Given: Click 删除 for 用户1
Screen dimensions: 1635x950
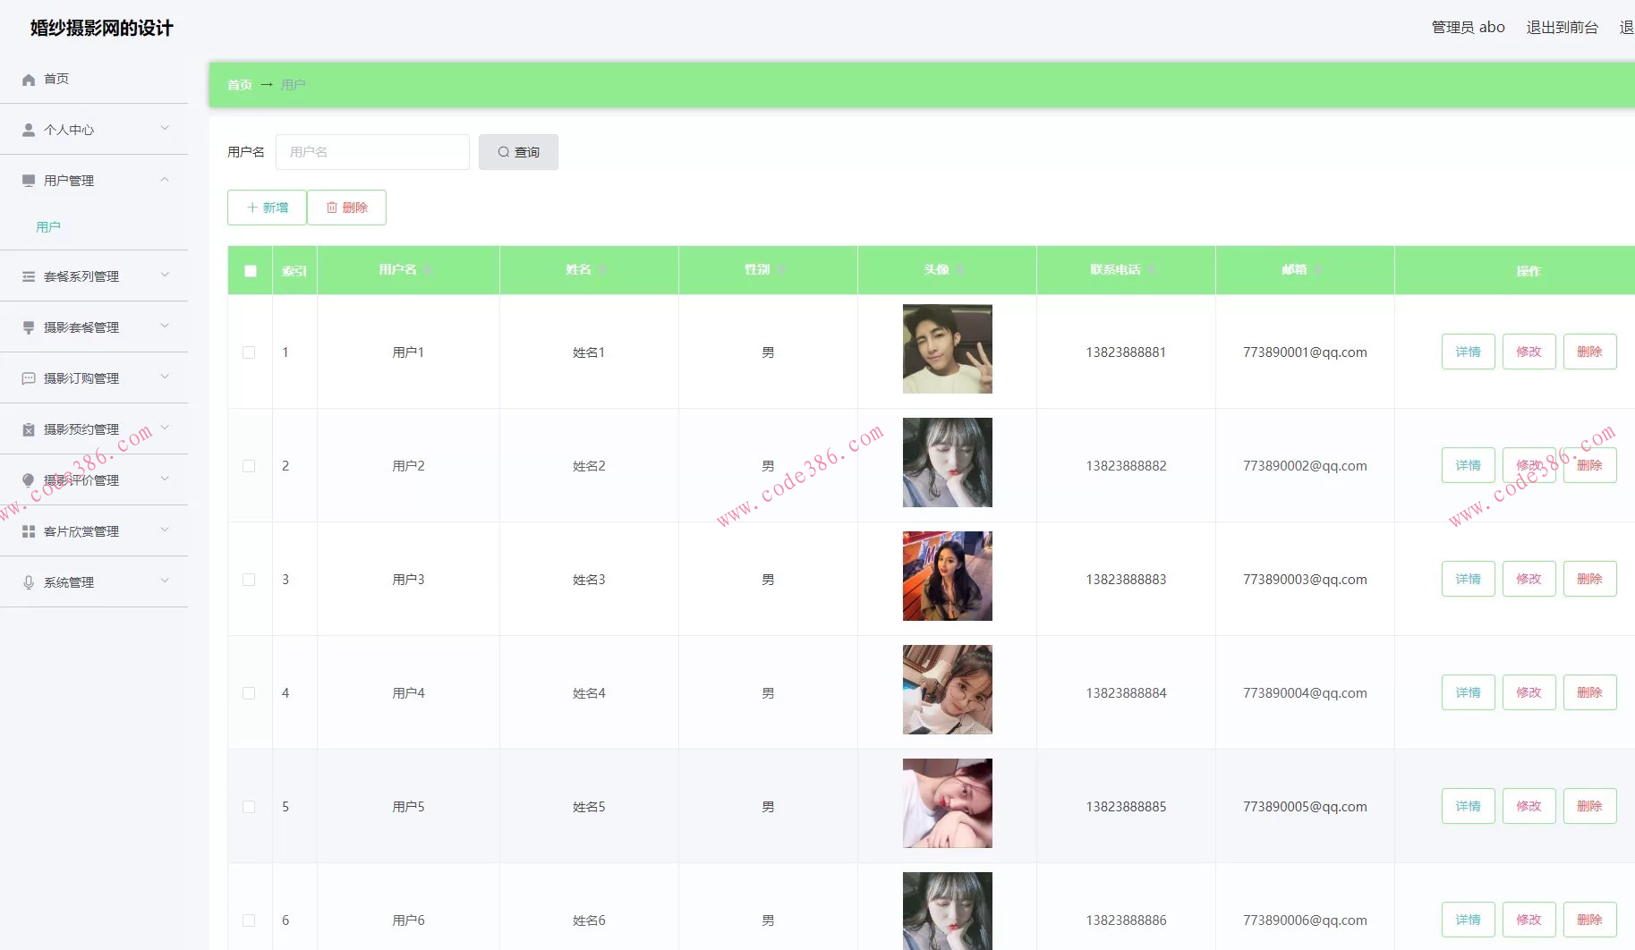Looking at the screenshot, I should pyautogui.click(x=1589, y=352).
